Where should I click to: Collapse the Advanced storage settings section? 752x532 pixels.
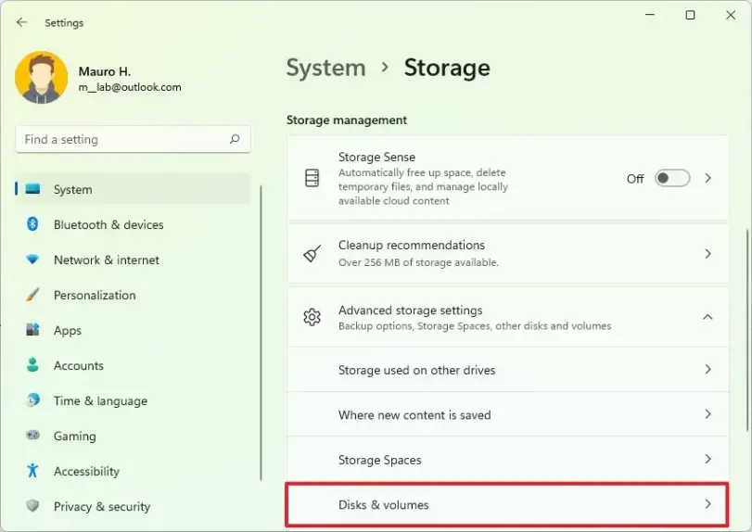707,317
